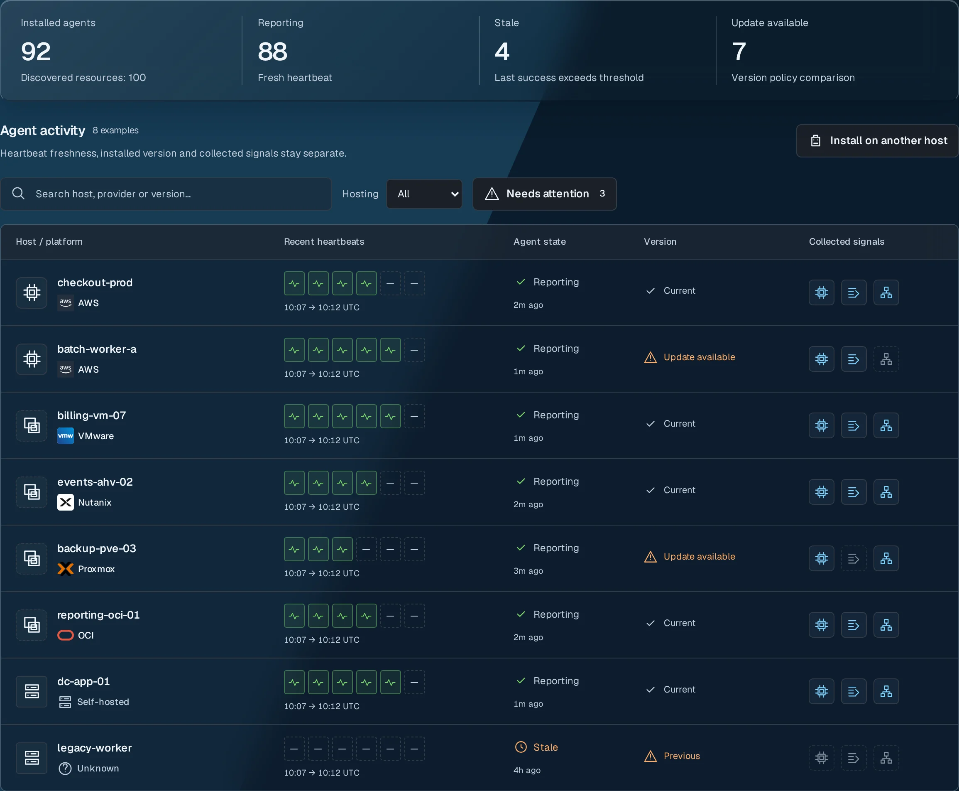Click the Reporting 88 summary card
The image size is (959, 791).
tap(361, 50)
